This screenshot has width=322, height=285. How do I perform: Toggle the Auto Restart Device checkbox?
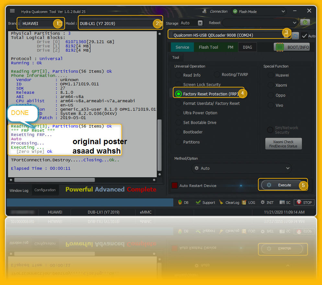click(175, 185)
